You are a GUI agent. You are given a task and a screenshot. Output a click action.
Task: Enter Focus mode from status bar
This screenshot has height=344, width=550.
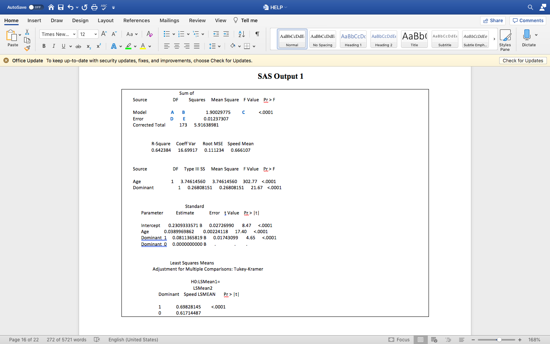tap(399, 339)
